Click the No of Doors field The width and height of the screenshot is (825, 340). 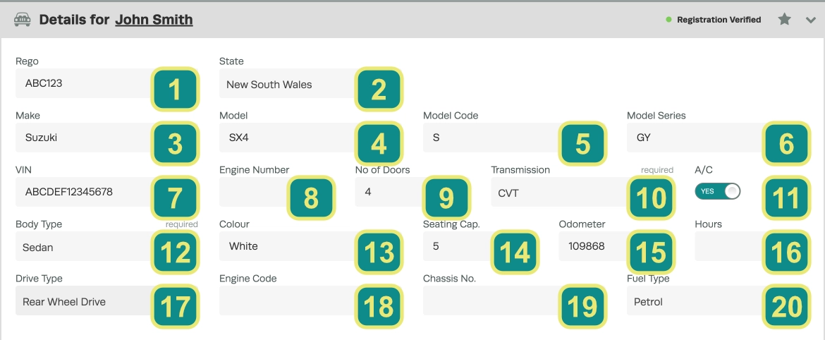412,192
